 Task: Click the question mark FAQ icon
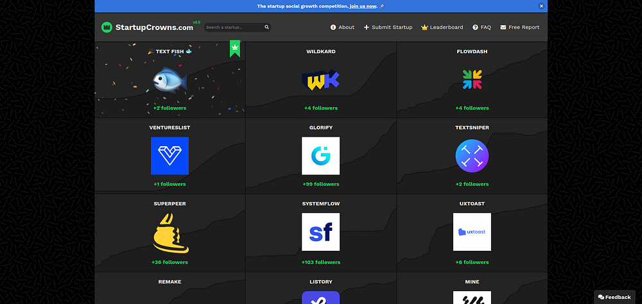pos(475,28)
